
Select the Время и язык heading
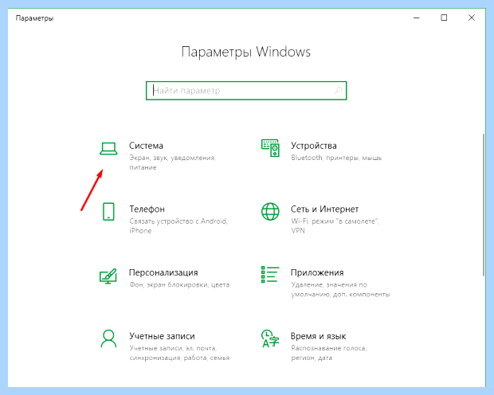pyautogui.click(x=318, y=336)
